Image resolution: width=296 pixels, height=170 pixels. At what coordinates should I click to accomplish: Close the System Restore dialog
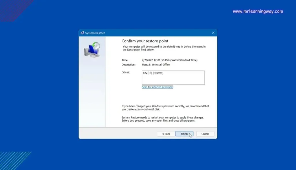pyautogui.click(x=213, y=33)
